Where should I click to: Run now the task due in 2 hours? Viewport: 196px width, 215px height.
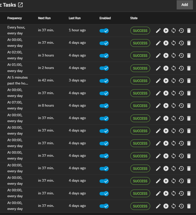[x=166, y=68]
